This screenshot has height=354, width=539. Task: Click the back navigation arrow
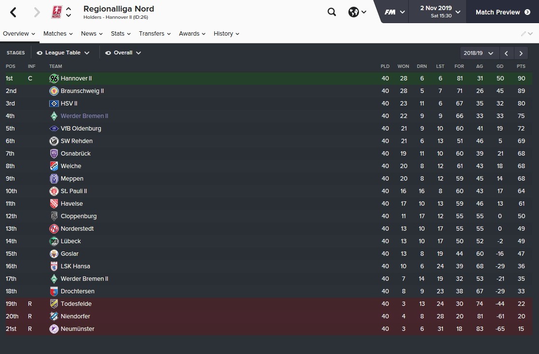click(x=13, y=13)
